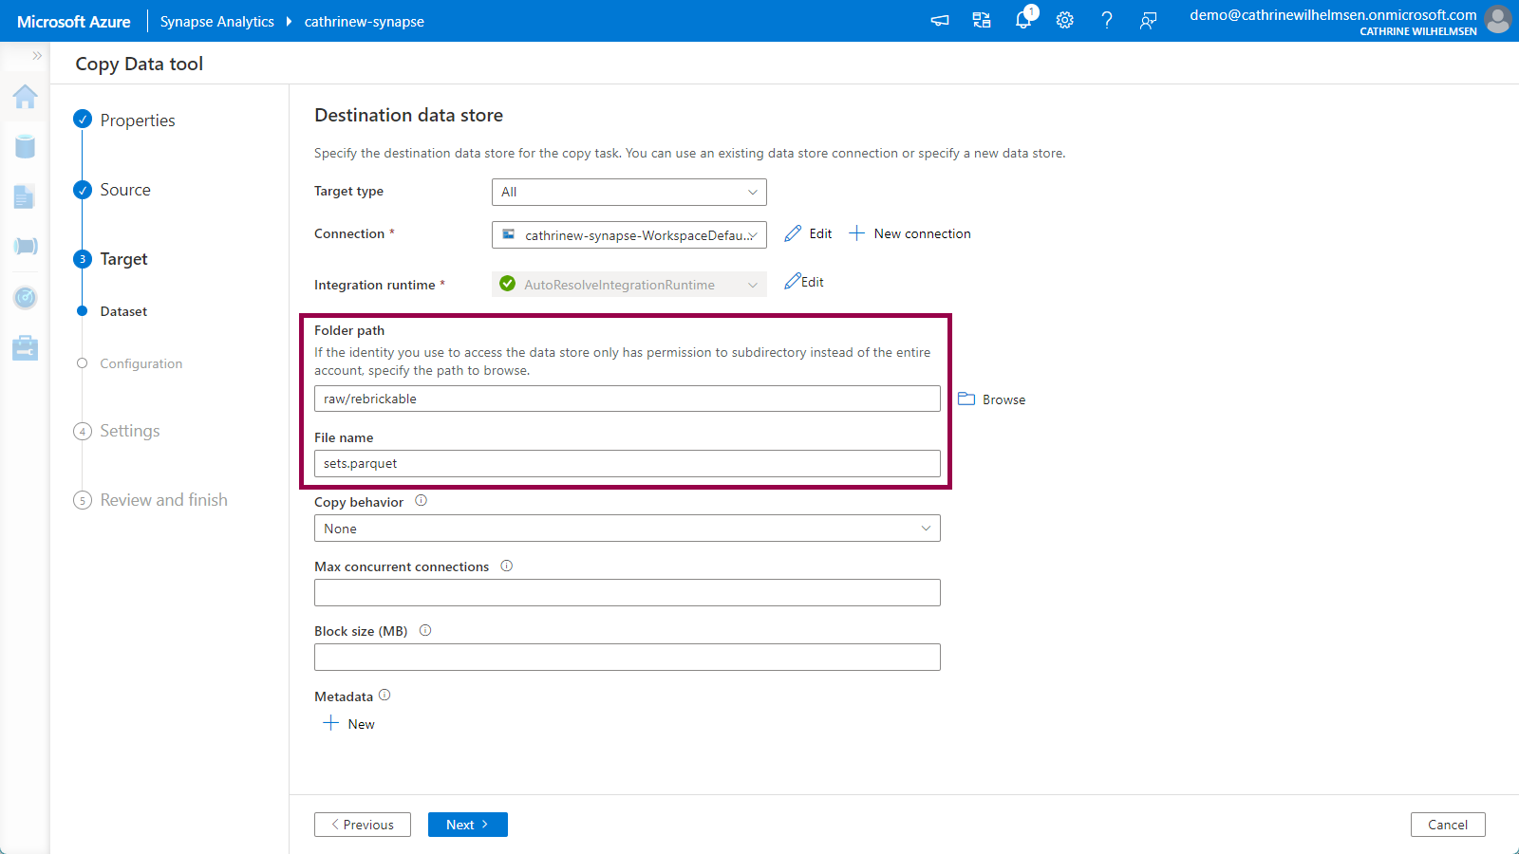Click the File name input field
This screenshot has height=854, width=1519.
[x=627, y=464]
